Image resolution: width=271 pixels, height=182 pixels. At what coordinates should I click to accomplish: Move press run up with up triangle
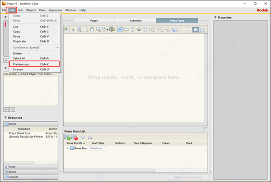point(90,137)
